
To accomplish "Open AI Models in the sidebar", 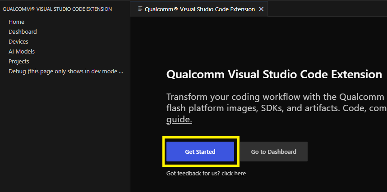I will coord(22,51).
